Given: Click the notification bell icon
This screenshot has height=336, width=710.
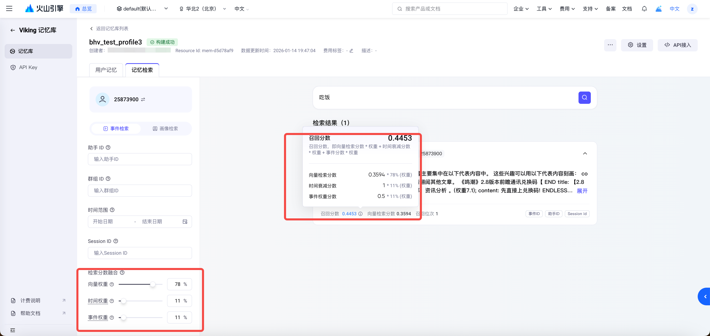Looking at the screenshot, I should click(x=644, y=9).
